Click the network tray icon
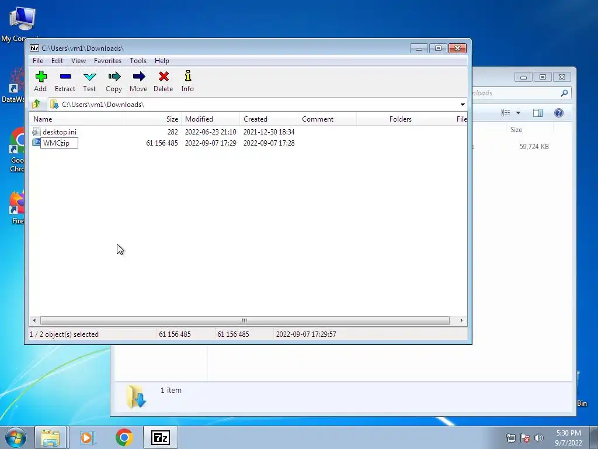Viewport: 598px width, 449px height. (510, 437)
